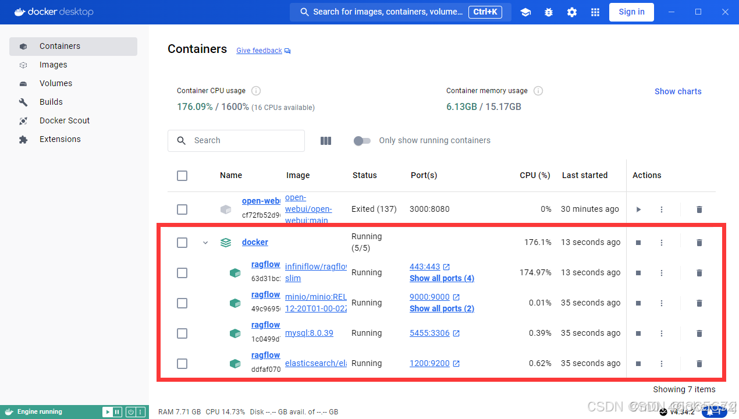Click the global search bar at top

400,12
